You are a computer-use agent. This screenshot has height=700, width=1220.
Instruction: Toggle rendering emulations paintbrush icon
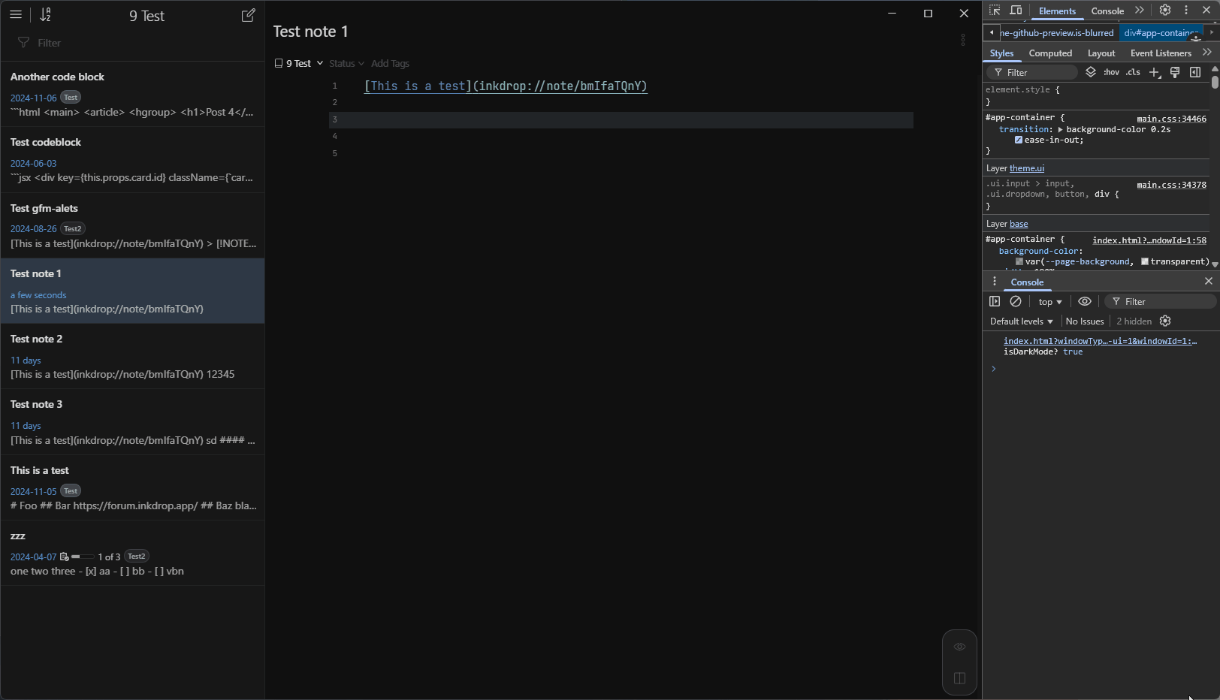point(1175,72)
